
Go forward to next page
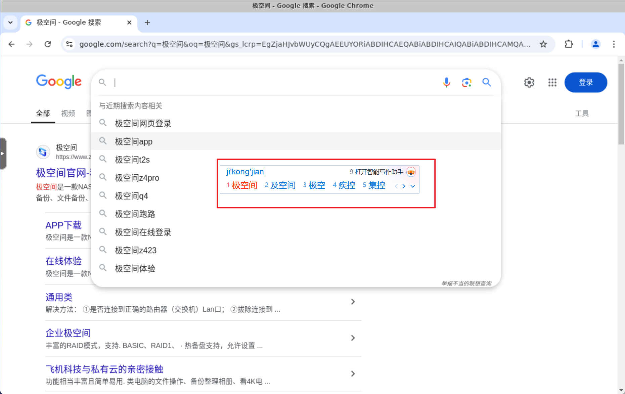coord(30,44)
